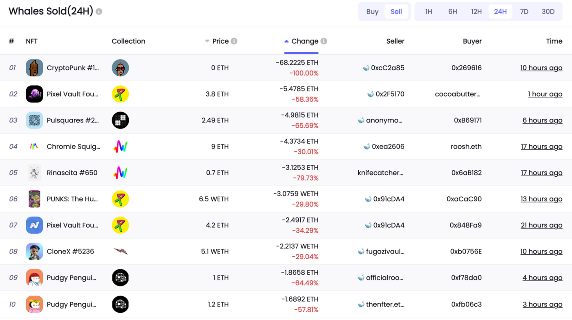
Task: Click the Pulsquares collection icon in row 03
Action: (121, 120)
